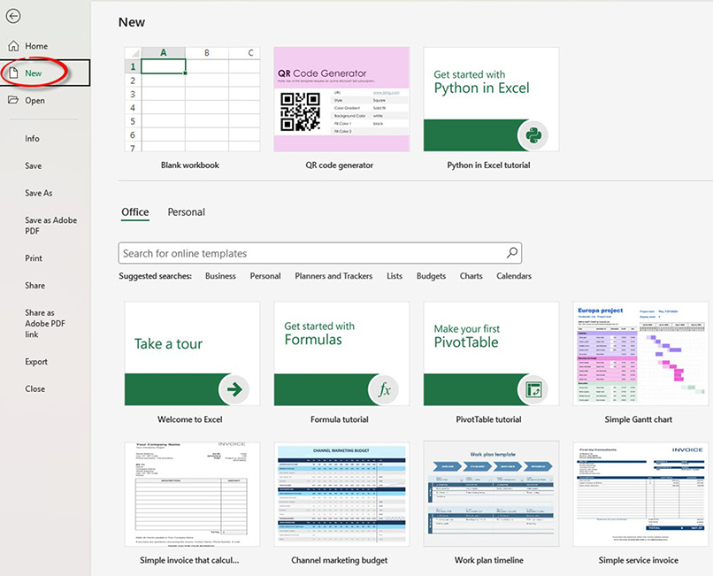Open the Python in Excel tutorial
Viewport: 713px width, 576px height.
coord(491,99)
